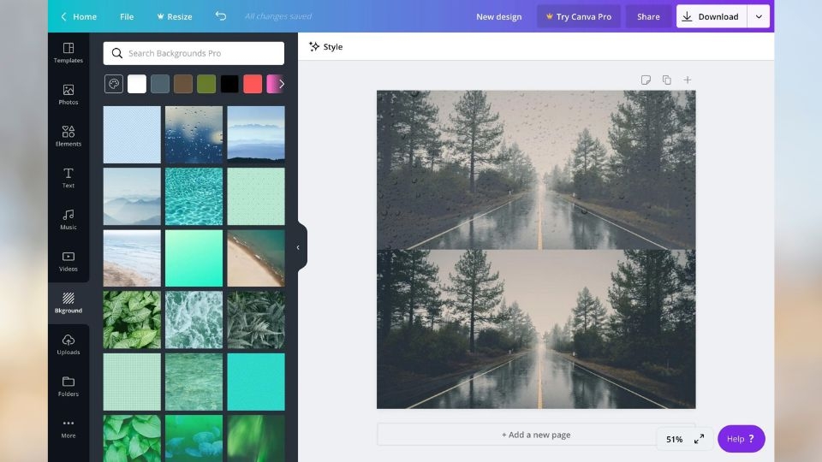This screenshot has width=822, height=462.
Task: Pick the ocean waves beach background
Action: pyautogui.click(x=132, y=258)
